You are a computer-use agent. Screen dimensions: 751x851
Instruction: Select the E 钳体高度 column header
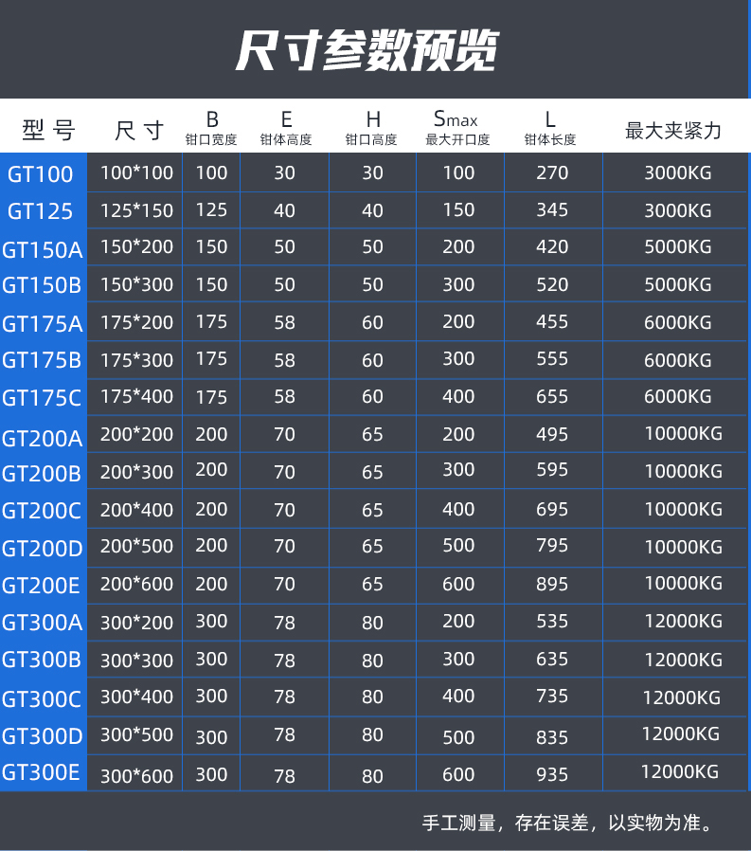coord(286,129)
